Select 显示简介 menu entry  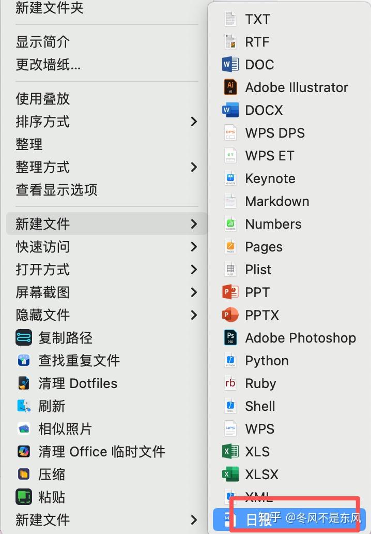click(43, 42)
